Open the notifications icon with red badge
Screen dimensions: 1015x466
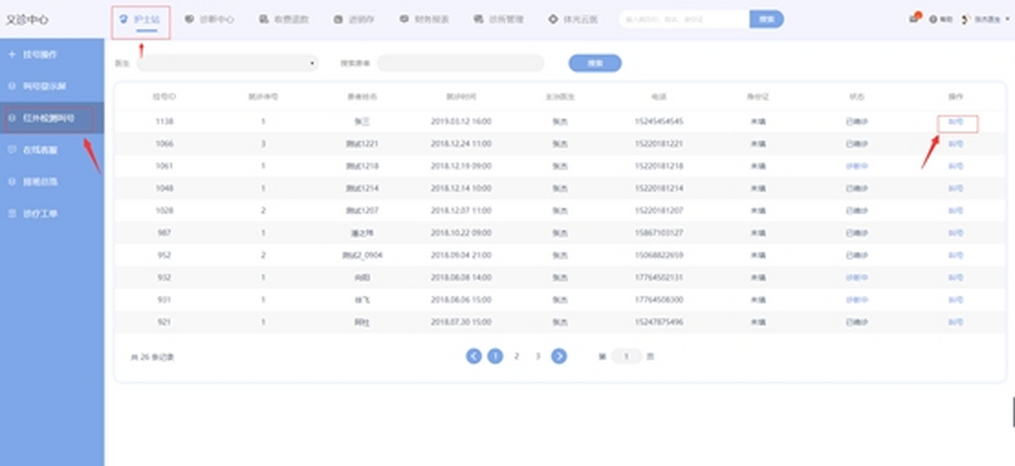point(915,18)
